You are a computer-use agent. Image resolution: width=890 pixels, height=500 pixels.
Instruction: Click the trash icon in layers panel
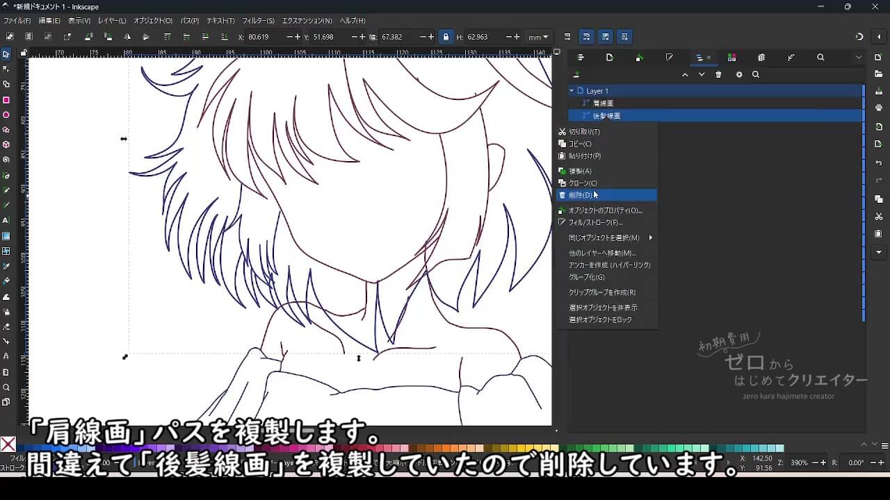coord(718,75)
